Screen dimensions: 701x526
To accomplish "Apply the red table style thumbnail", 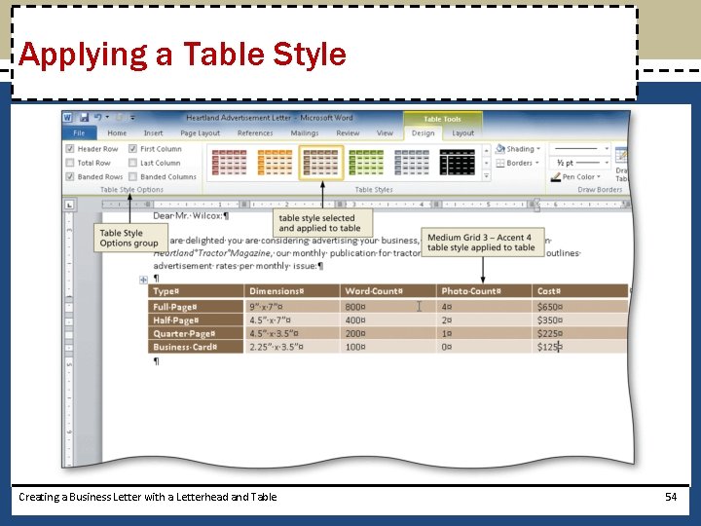I will (229, 163).
